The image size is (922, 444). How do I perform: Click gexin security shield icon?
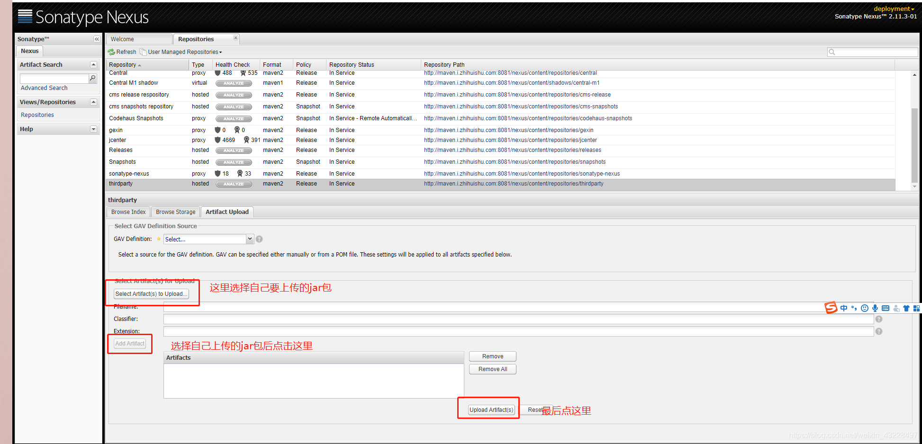tap(217, 130)
